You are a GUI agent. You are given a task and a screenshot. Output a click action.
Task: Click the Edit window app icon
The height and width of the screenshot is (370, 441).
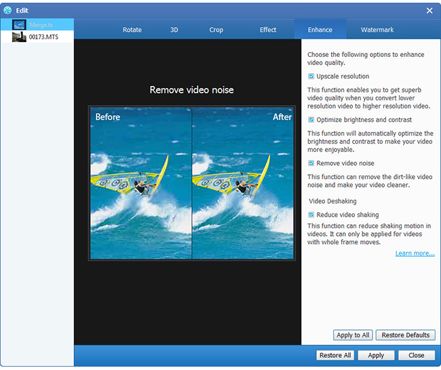point(7,10)
